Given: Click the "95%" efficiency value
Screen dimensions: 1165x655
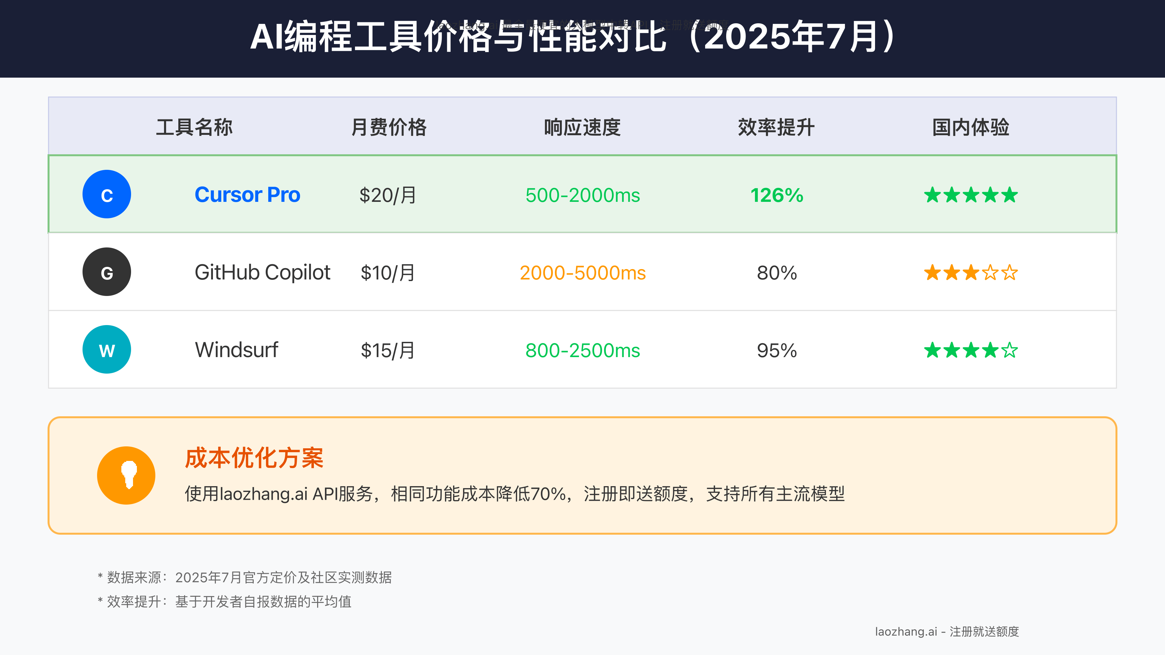Looking at the screenshot, I should [777, 350].
